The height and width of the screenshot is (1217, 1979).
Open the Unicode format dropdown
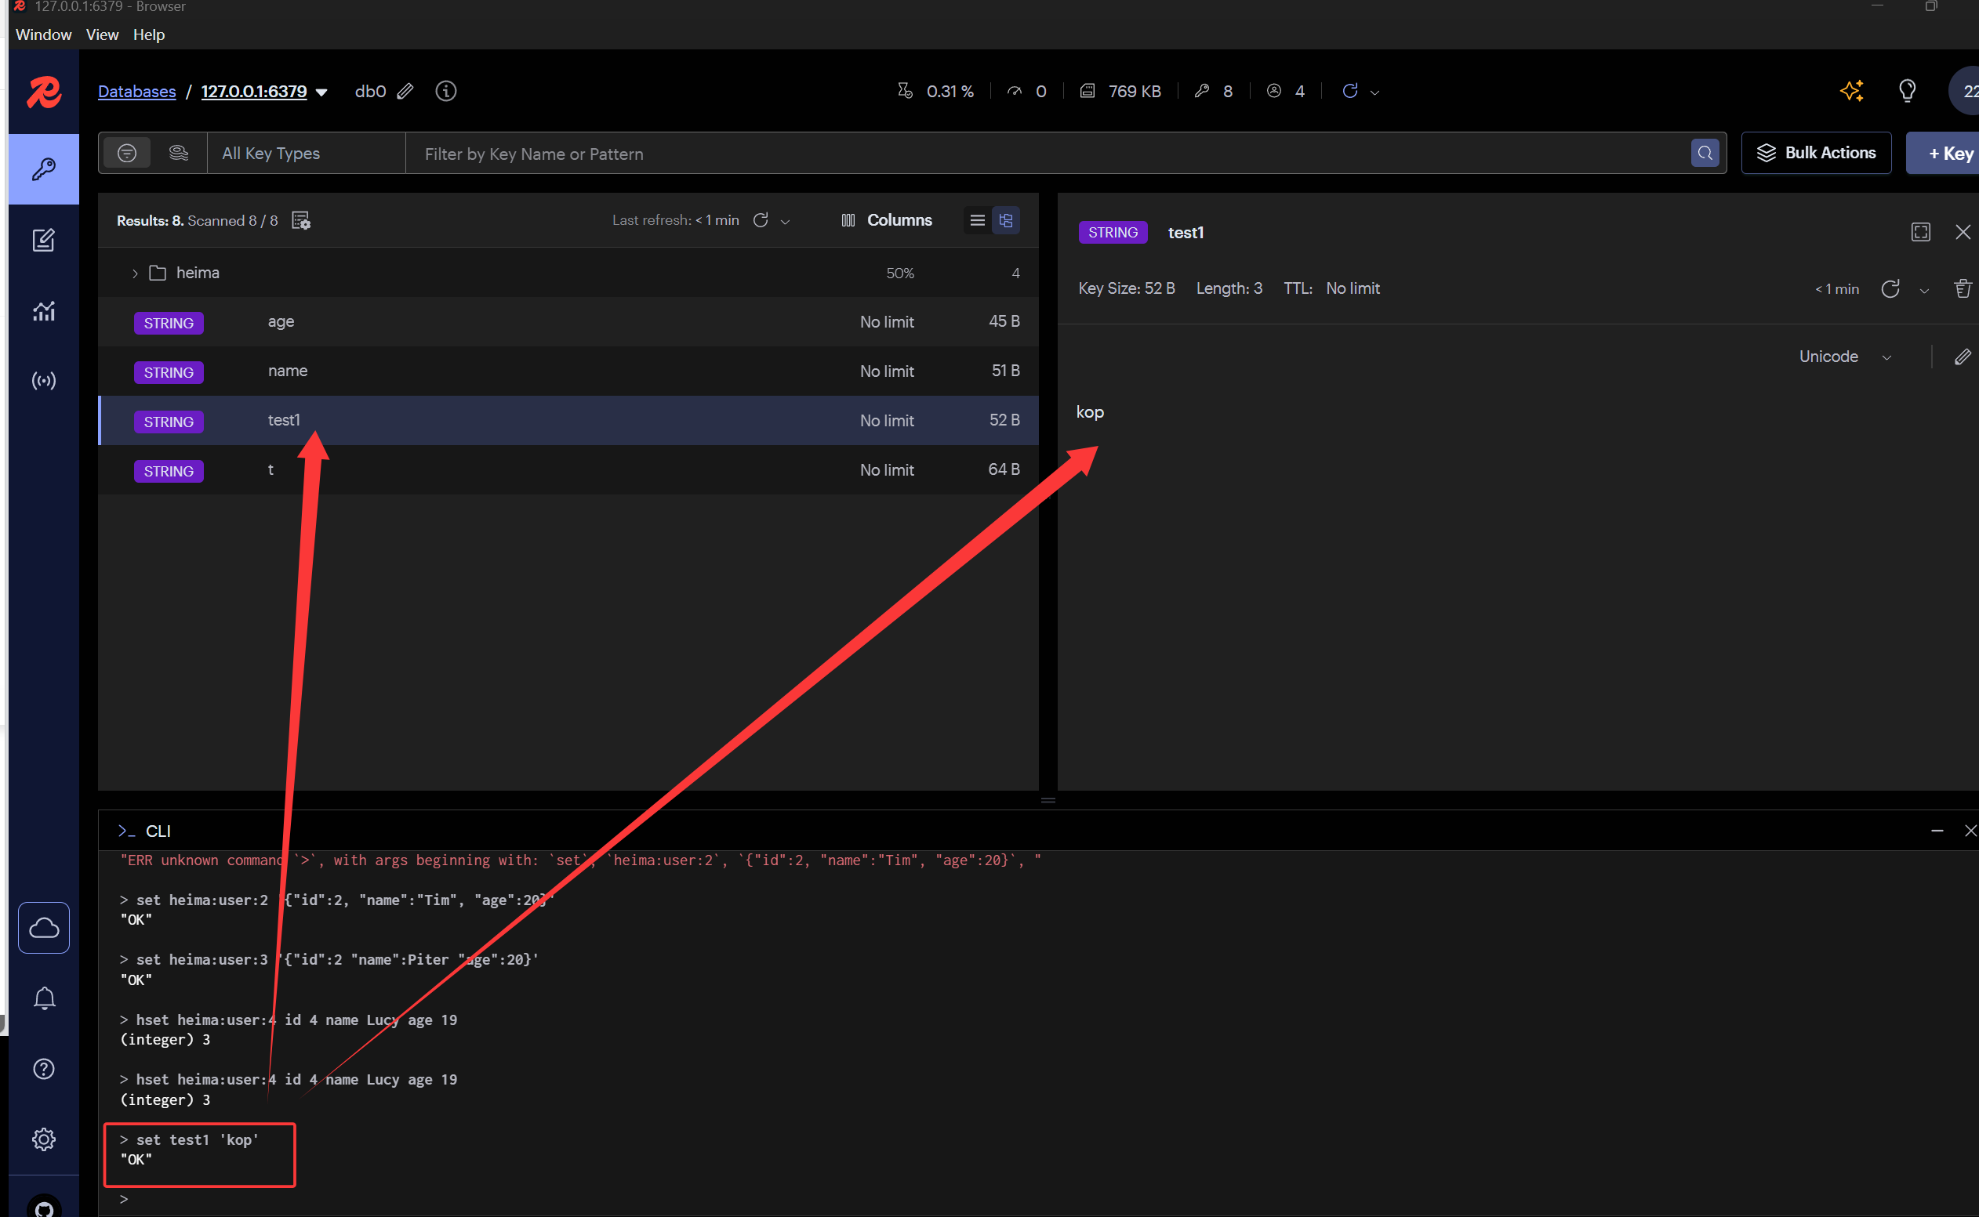[x=1845, y=357]
